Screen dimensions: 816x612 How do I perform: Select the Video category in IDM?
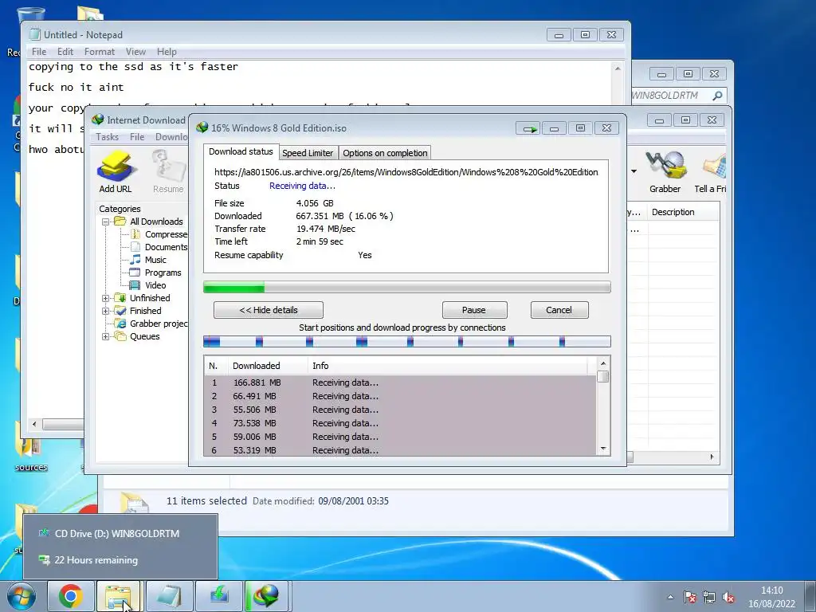point(148,285)
